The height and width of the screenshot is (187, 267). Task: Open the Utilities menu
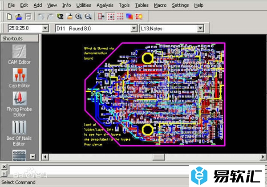click(x=84, y=5)
